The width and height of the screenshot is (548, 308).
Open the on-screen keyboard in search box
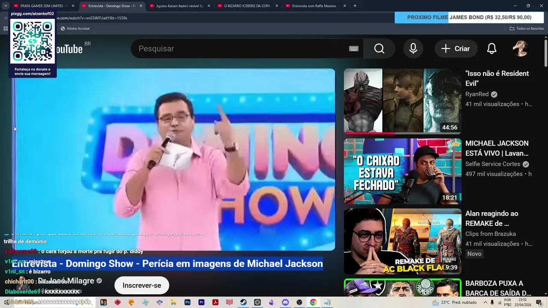pos(354,49)
